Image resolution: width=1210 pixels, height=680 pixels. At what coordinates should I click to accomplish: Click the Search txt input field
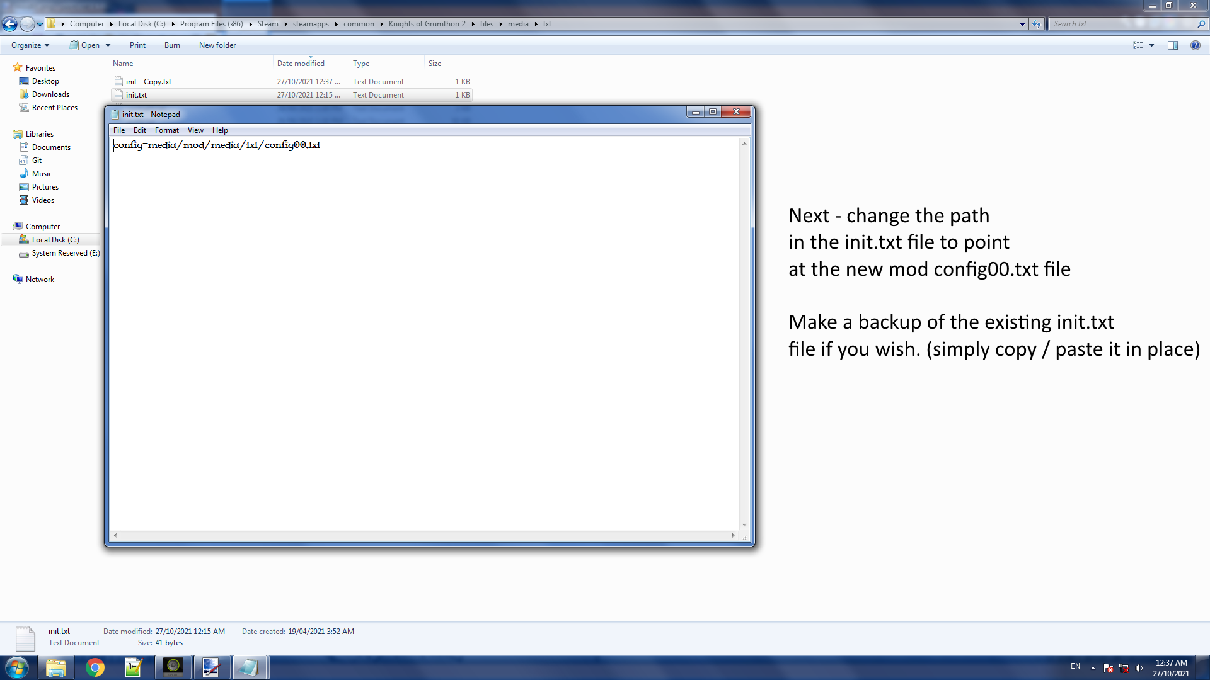pyautogui.click(x=1123, y=24)
